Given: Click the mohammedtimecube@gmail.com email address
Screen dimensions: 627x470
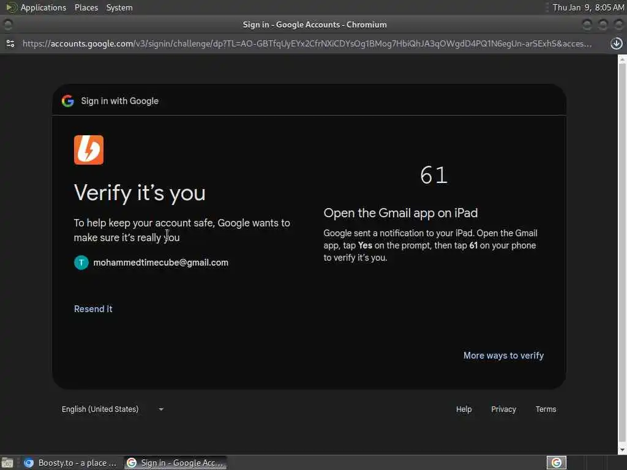Looking at the screenshot, I should tap(161, 263).
